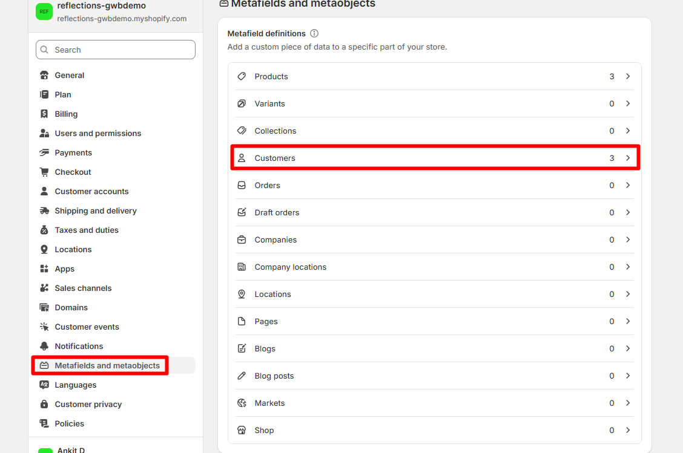The image size is (683, 453).
Task: Click the Products tag icon
Action: 242,76
